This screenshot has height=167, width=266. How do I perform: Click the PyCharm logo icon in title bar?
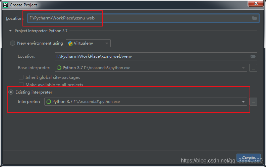(x=5, y=5)
